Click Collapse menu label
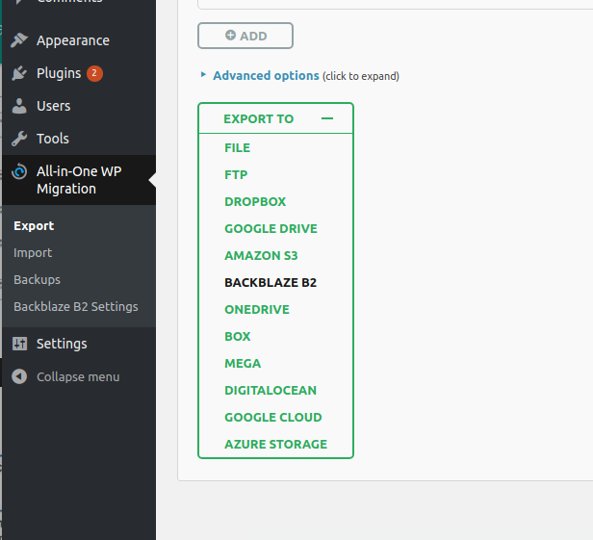Image resolution: width=593 pixels, height=540 pixels. coord(78,377)
